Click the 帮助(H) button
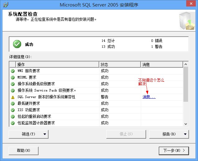Screen dimensions: 198x161 [x=24, y=150]
